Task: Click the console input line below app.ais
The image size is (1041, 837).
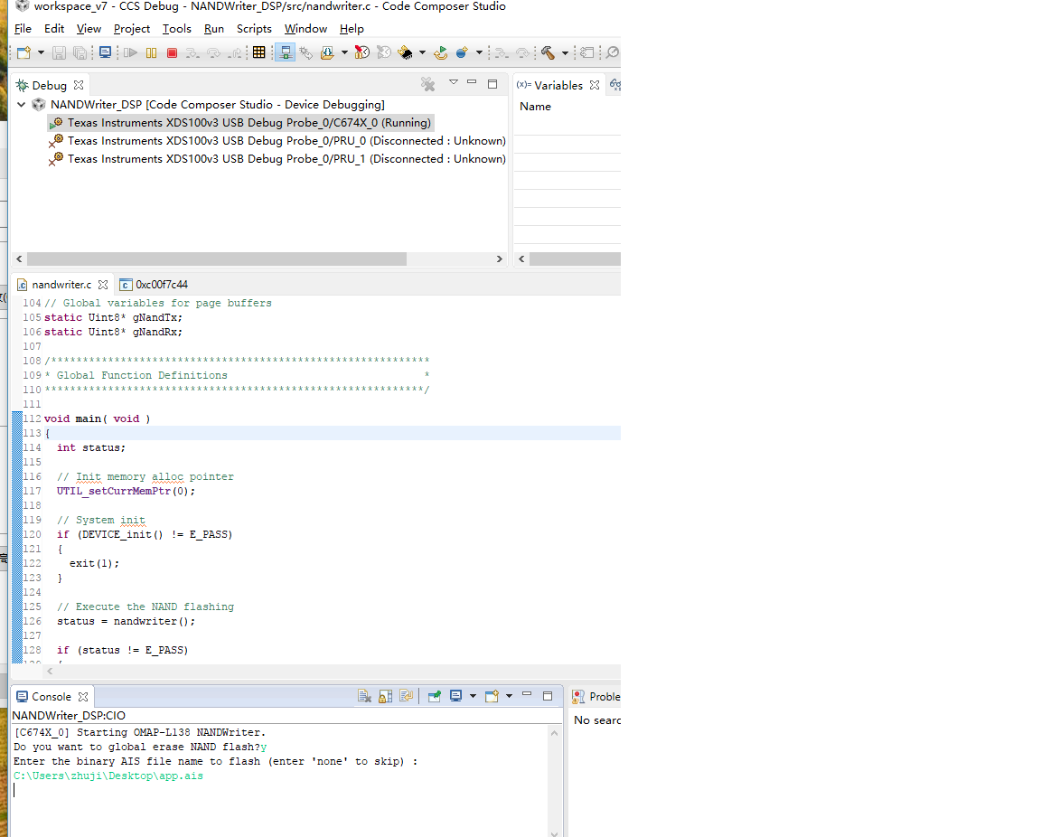Action: (279, 791)
